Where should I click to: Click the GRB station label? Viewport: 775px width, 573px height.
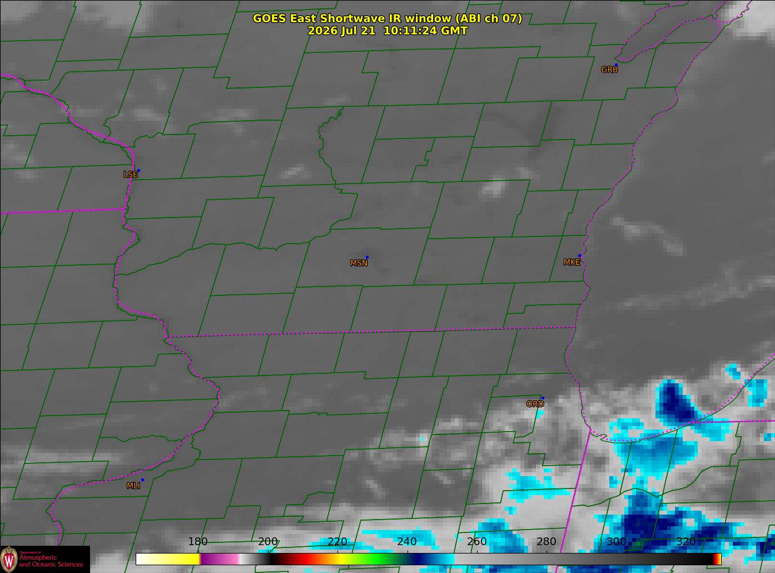click(x=609, y=70)
